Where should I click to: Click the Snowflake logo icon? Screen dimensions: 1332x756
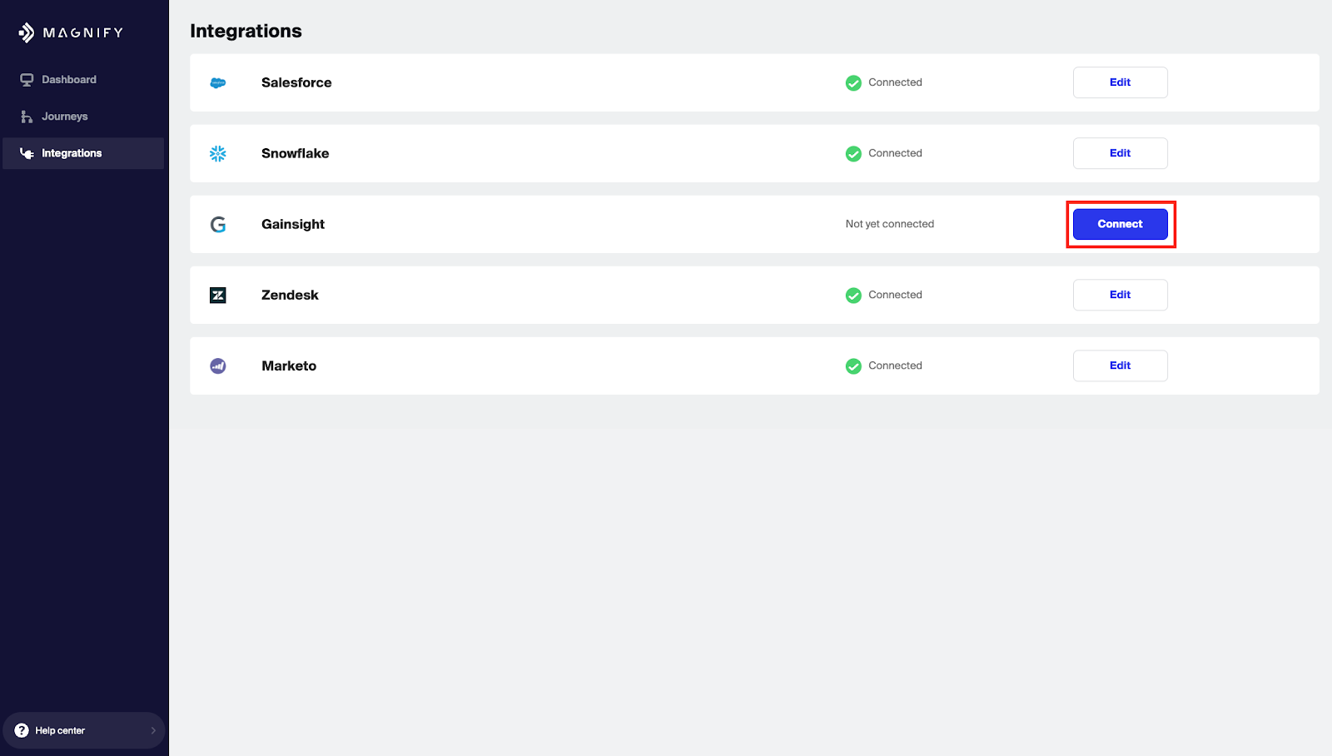[x=218, y=153]
